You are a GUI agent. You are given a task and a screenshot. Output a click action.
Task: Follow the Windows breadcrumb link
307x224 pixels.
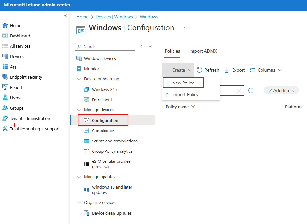click(149, 17)
